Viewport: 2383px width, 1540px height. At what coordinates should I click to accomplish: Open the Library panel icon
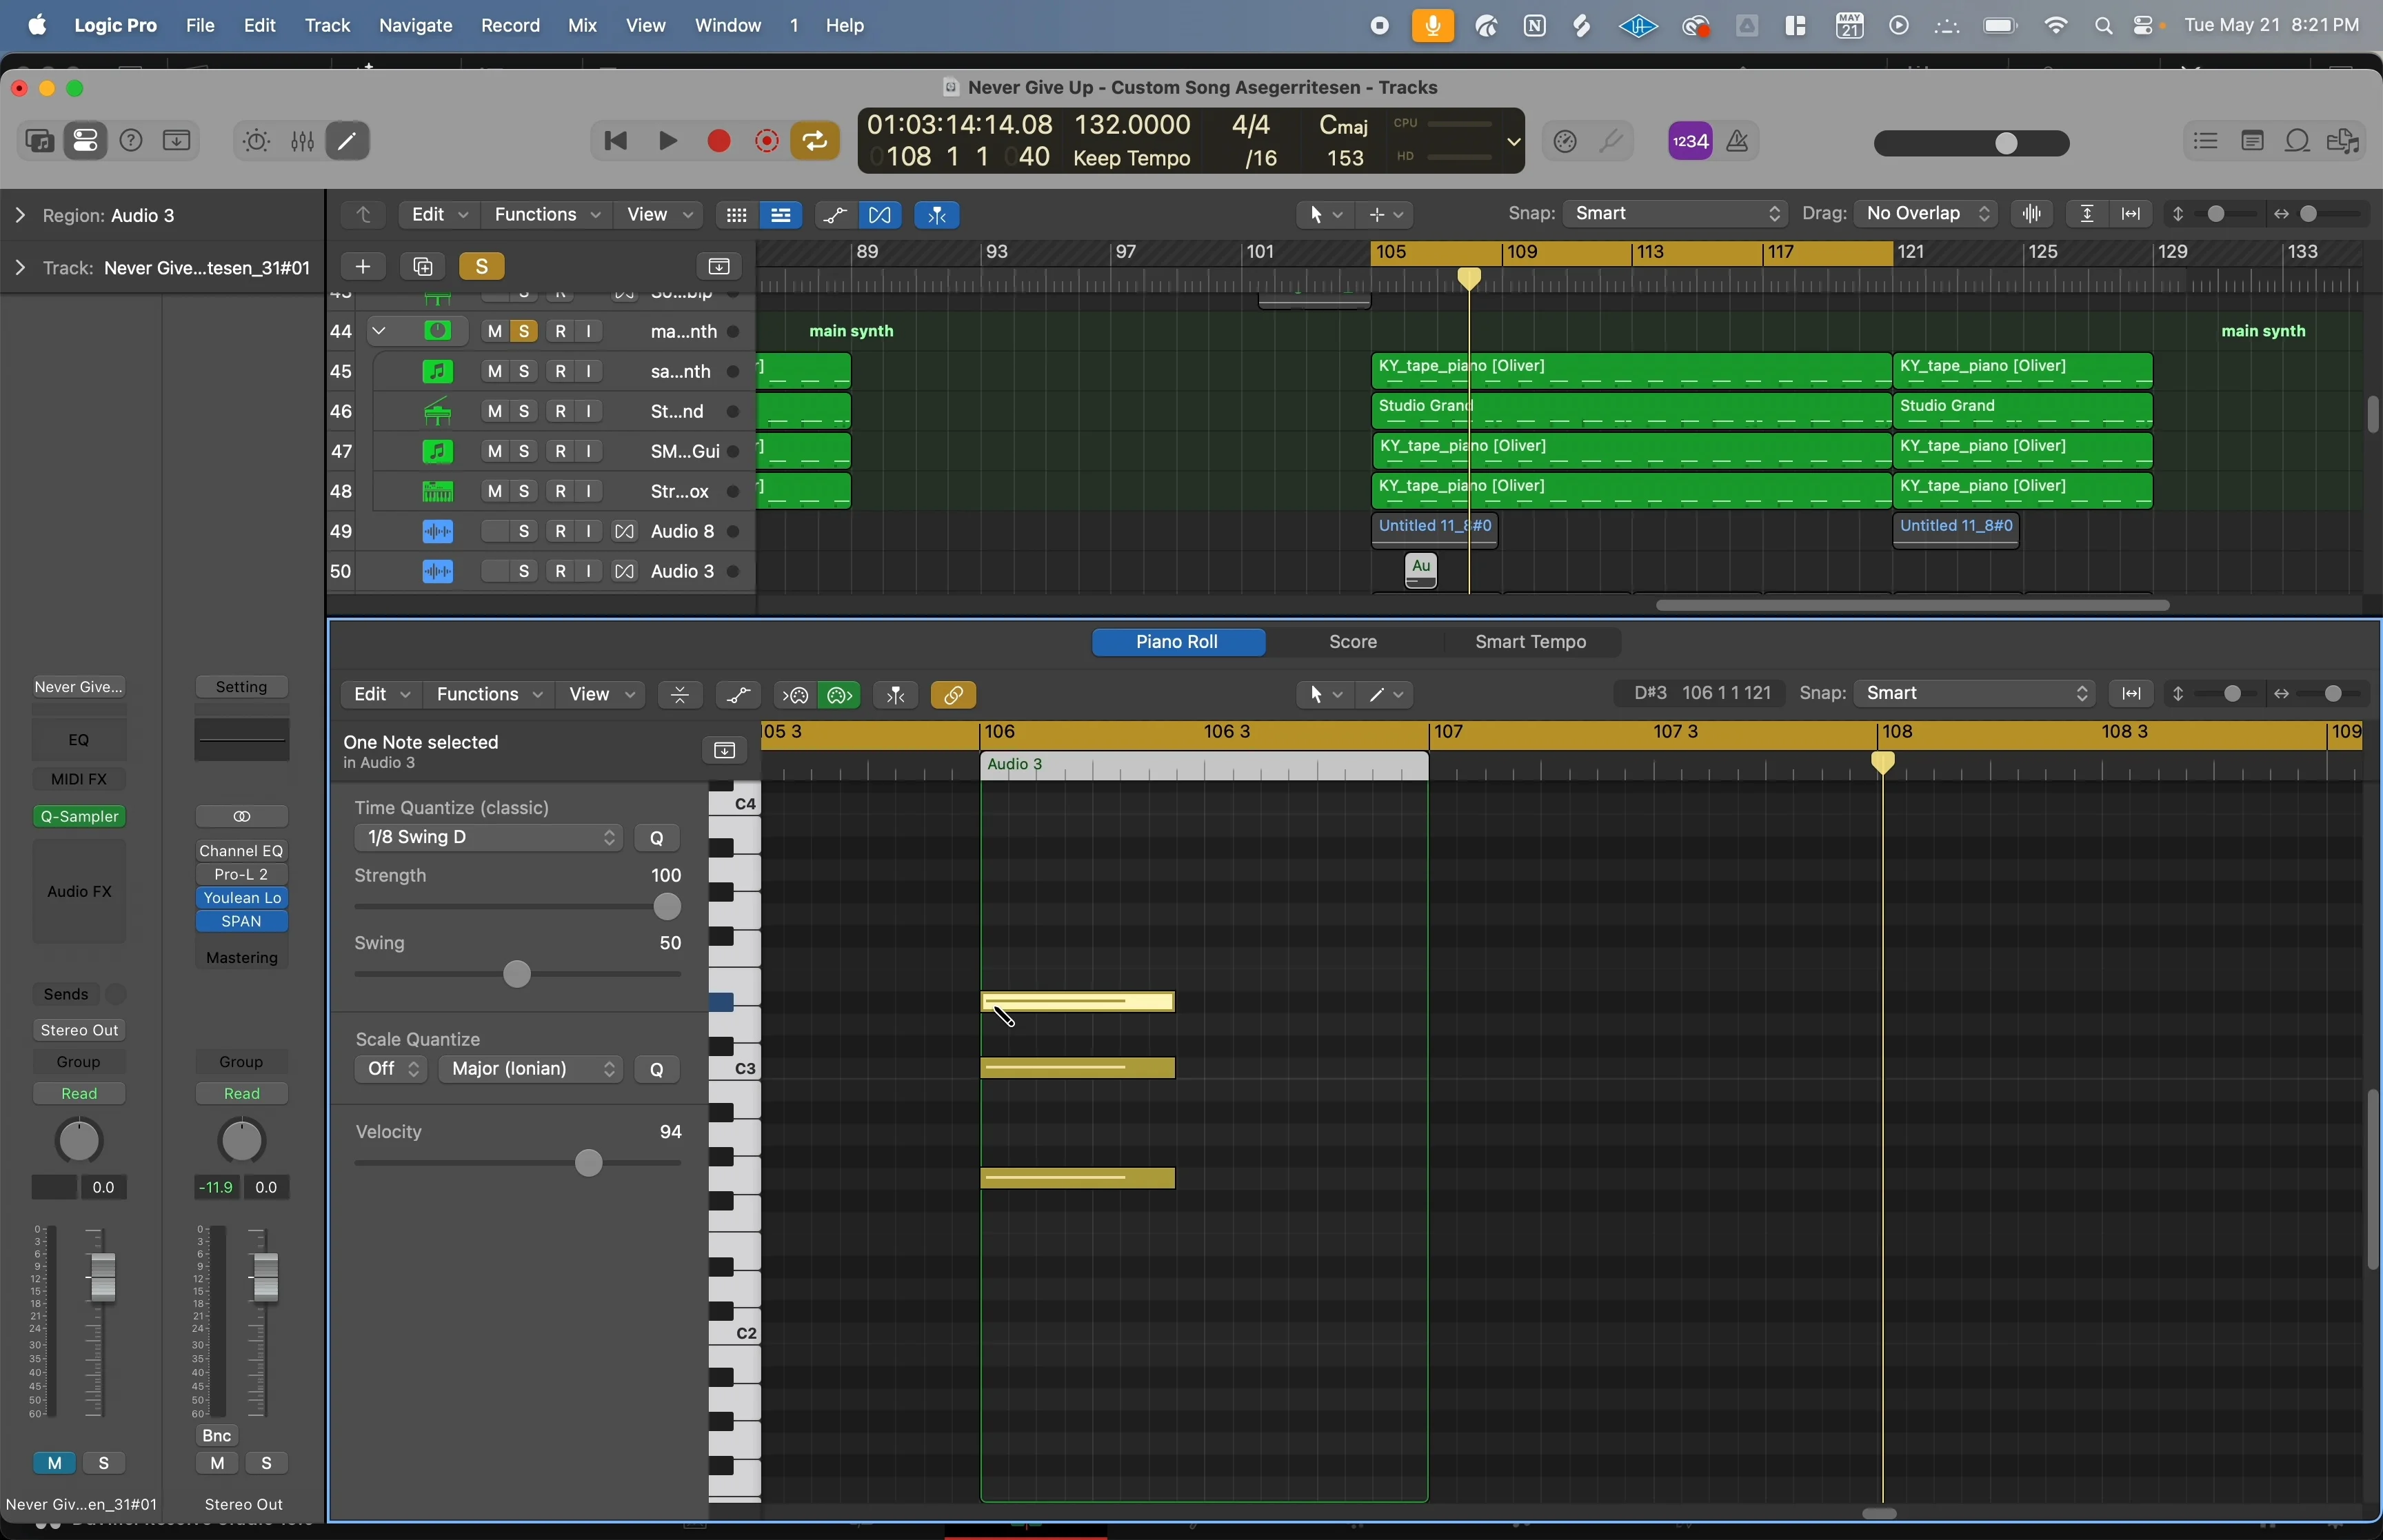(x=40, y=140)
